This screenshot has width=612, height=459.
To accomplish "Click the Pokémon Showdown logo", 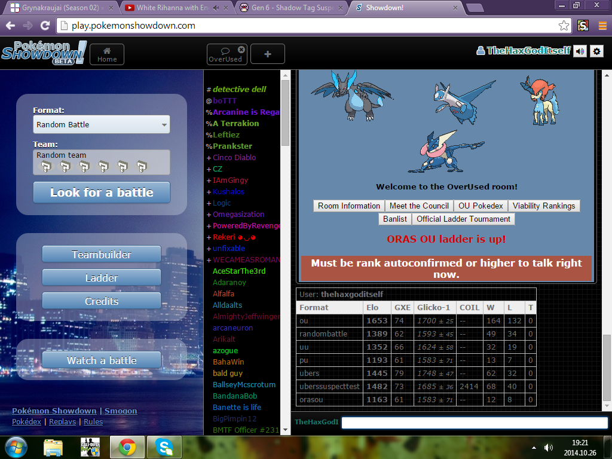I will [44, 53].
